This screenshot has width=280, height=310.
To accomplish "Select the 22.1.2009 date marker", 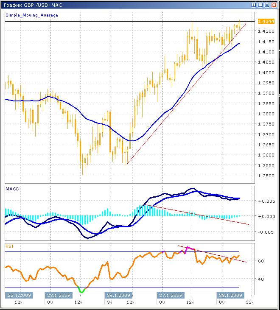I will tap(18, 296).
